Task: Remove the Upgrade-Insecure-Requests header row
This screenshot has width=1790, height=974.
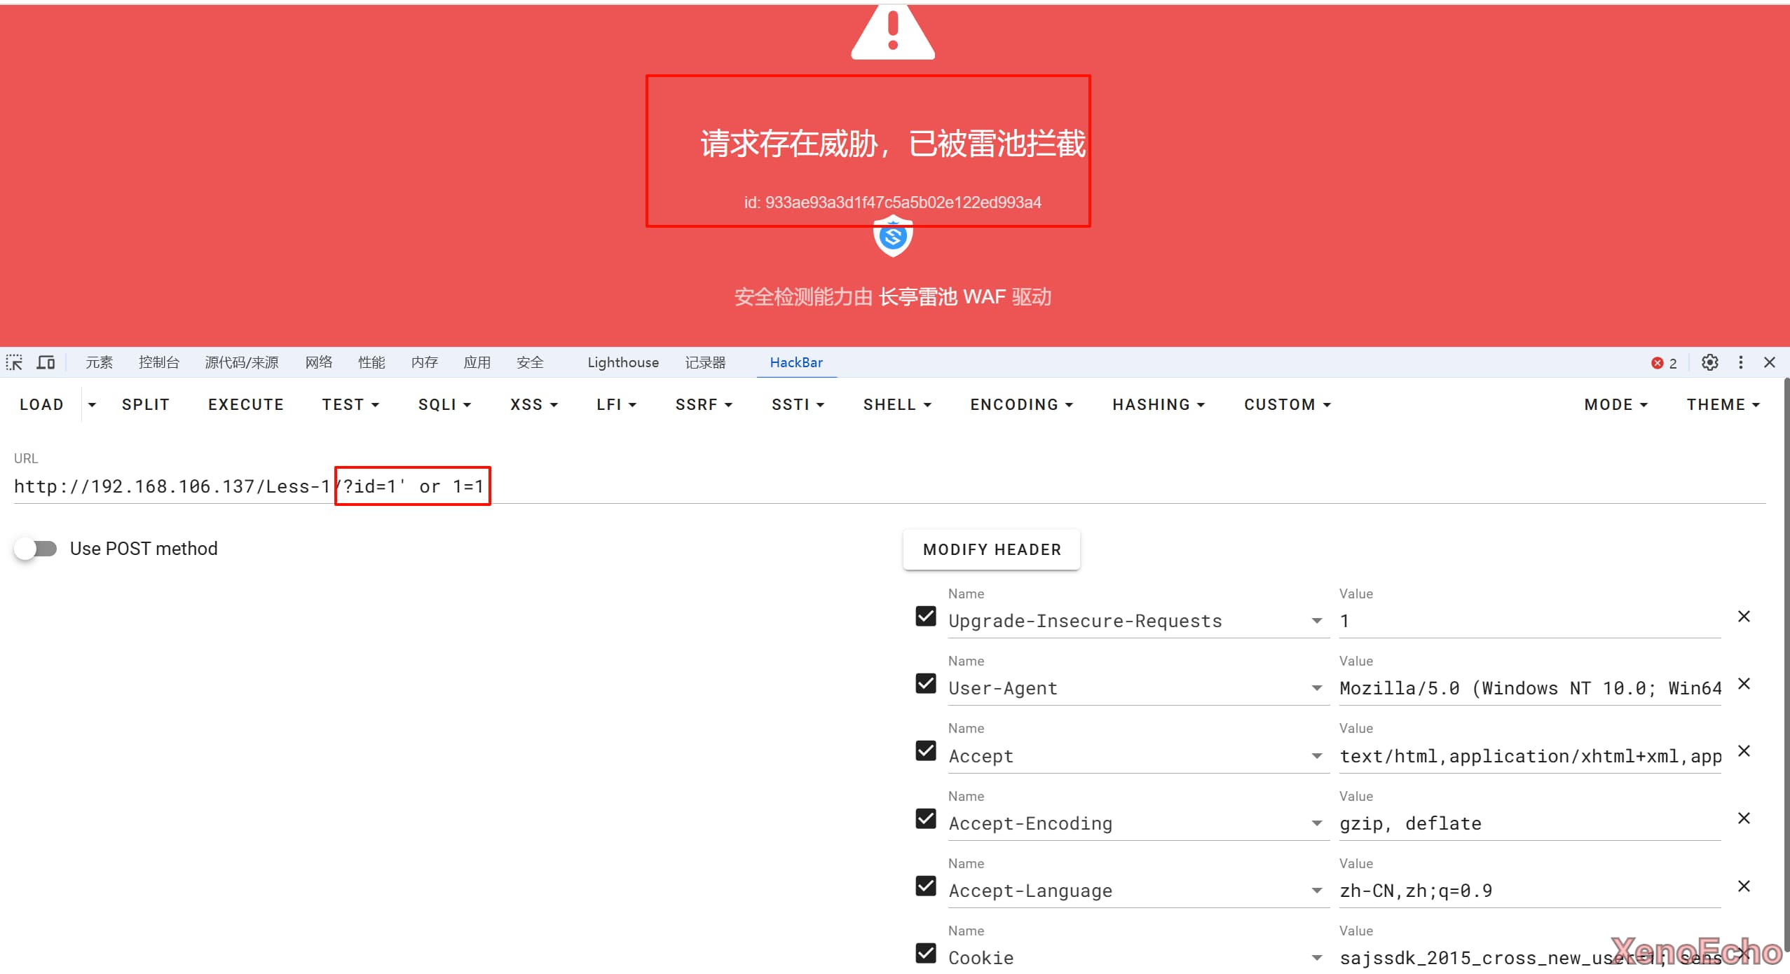Action: coord(1744,617)
